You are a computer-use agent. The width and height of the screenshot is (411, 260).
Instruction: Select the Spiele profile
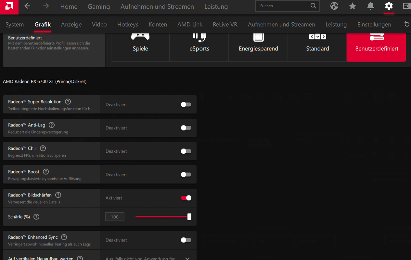140,47
